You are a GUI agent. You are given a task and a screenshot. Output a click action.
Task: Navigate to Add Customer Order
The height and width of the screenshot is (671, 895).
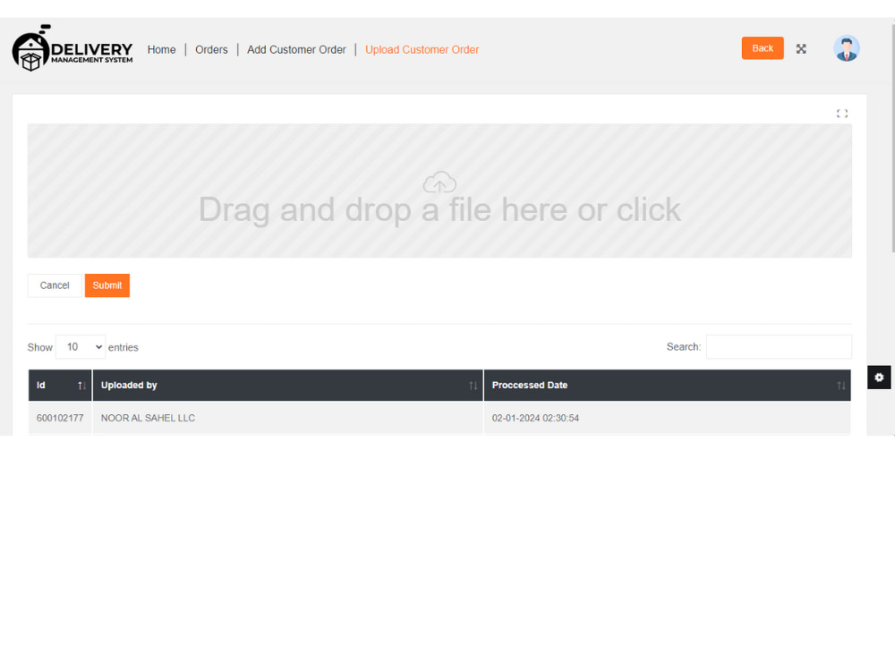pyautogui.click(x=296, y=49)
